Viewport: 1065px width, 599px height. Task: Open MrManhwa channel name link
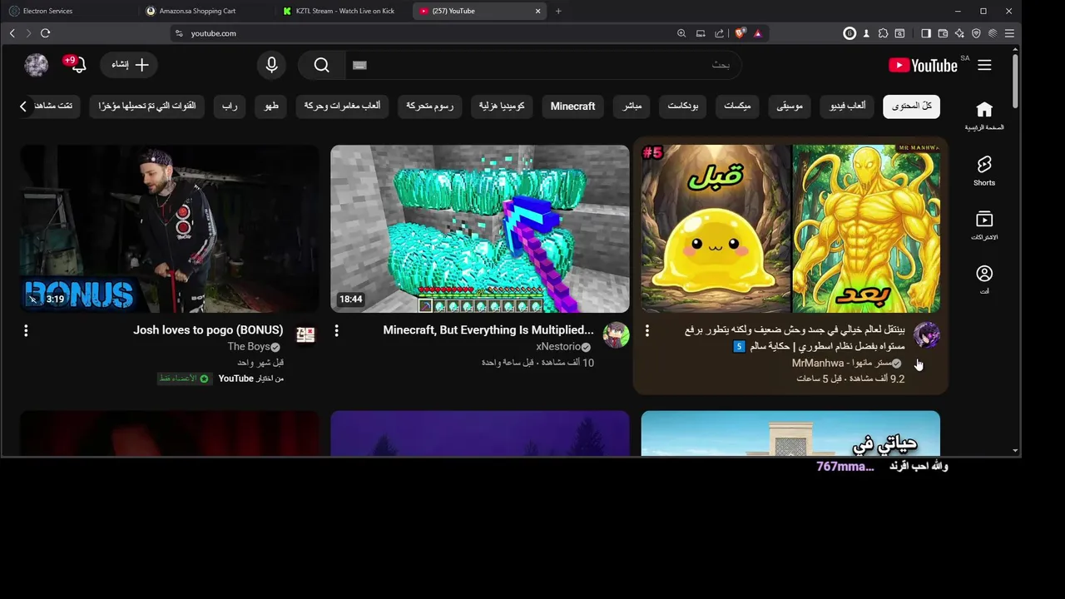point(842,363)
